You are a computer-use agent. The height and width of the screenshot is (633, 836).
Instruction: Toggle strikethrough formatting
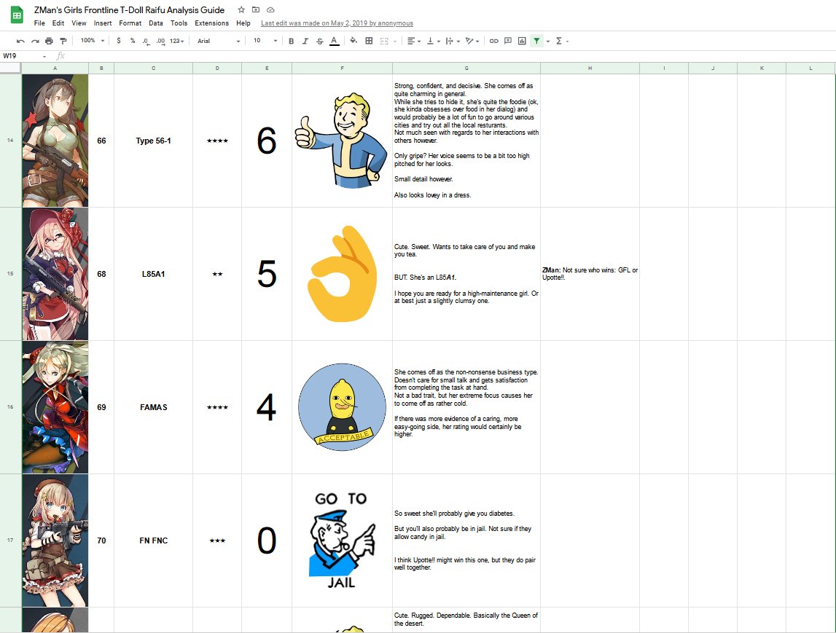[319, 41]
